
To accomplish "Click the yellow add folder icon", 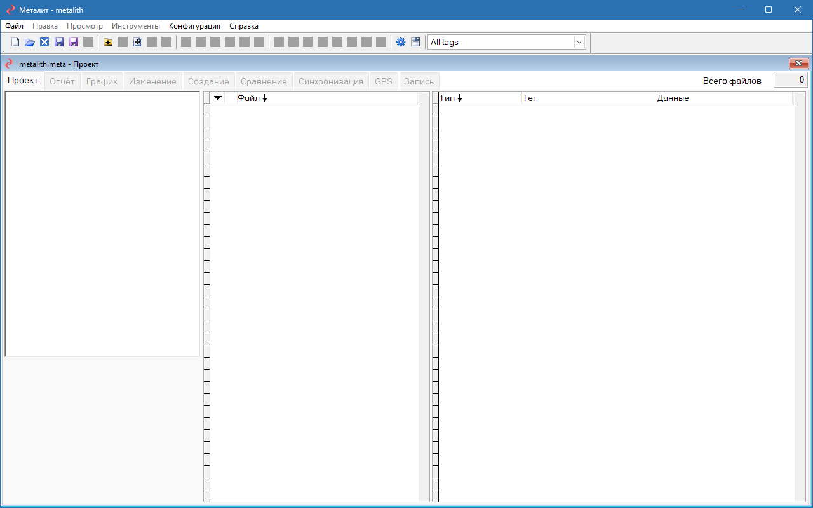I will point(108,42).
